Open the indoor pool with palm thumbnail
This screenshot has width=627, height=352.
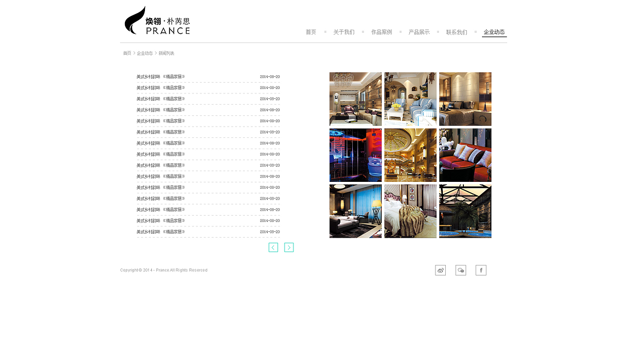[465, 211]
